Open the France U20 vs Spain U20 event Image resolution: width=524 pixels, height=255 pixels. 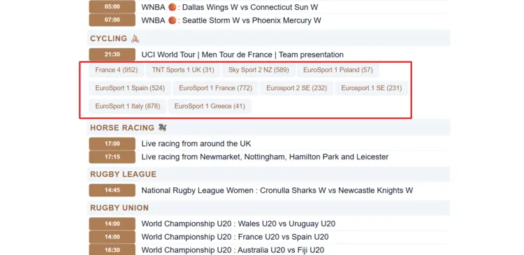235,237
